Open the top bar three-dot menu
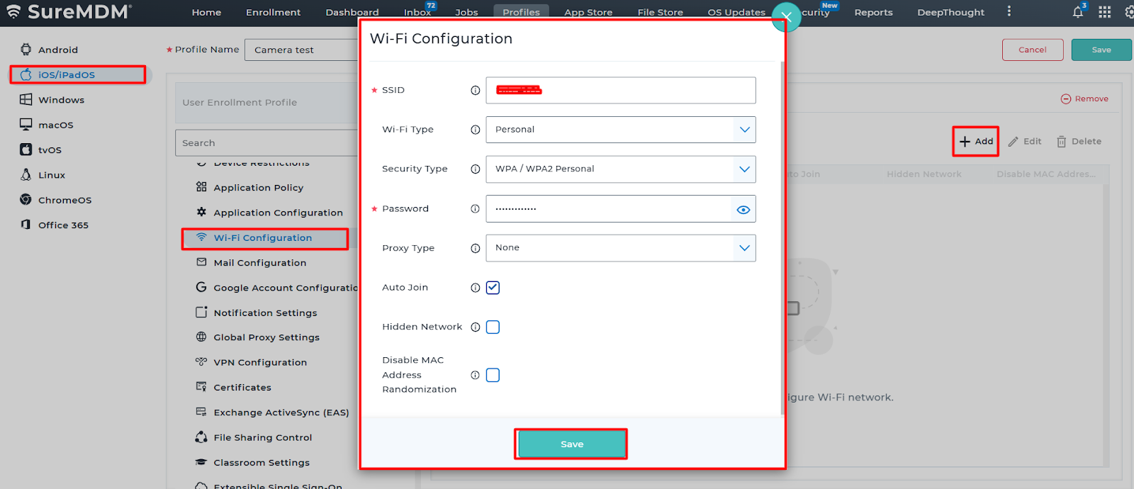This screenshot has width=1134, height=489. click(1009, 11)
